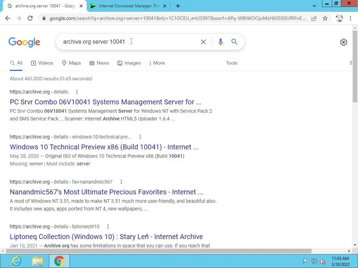This screenshot has width=358, height=268.
Task: Switch to Images results
Action: click(x=129, y=63)
